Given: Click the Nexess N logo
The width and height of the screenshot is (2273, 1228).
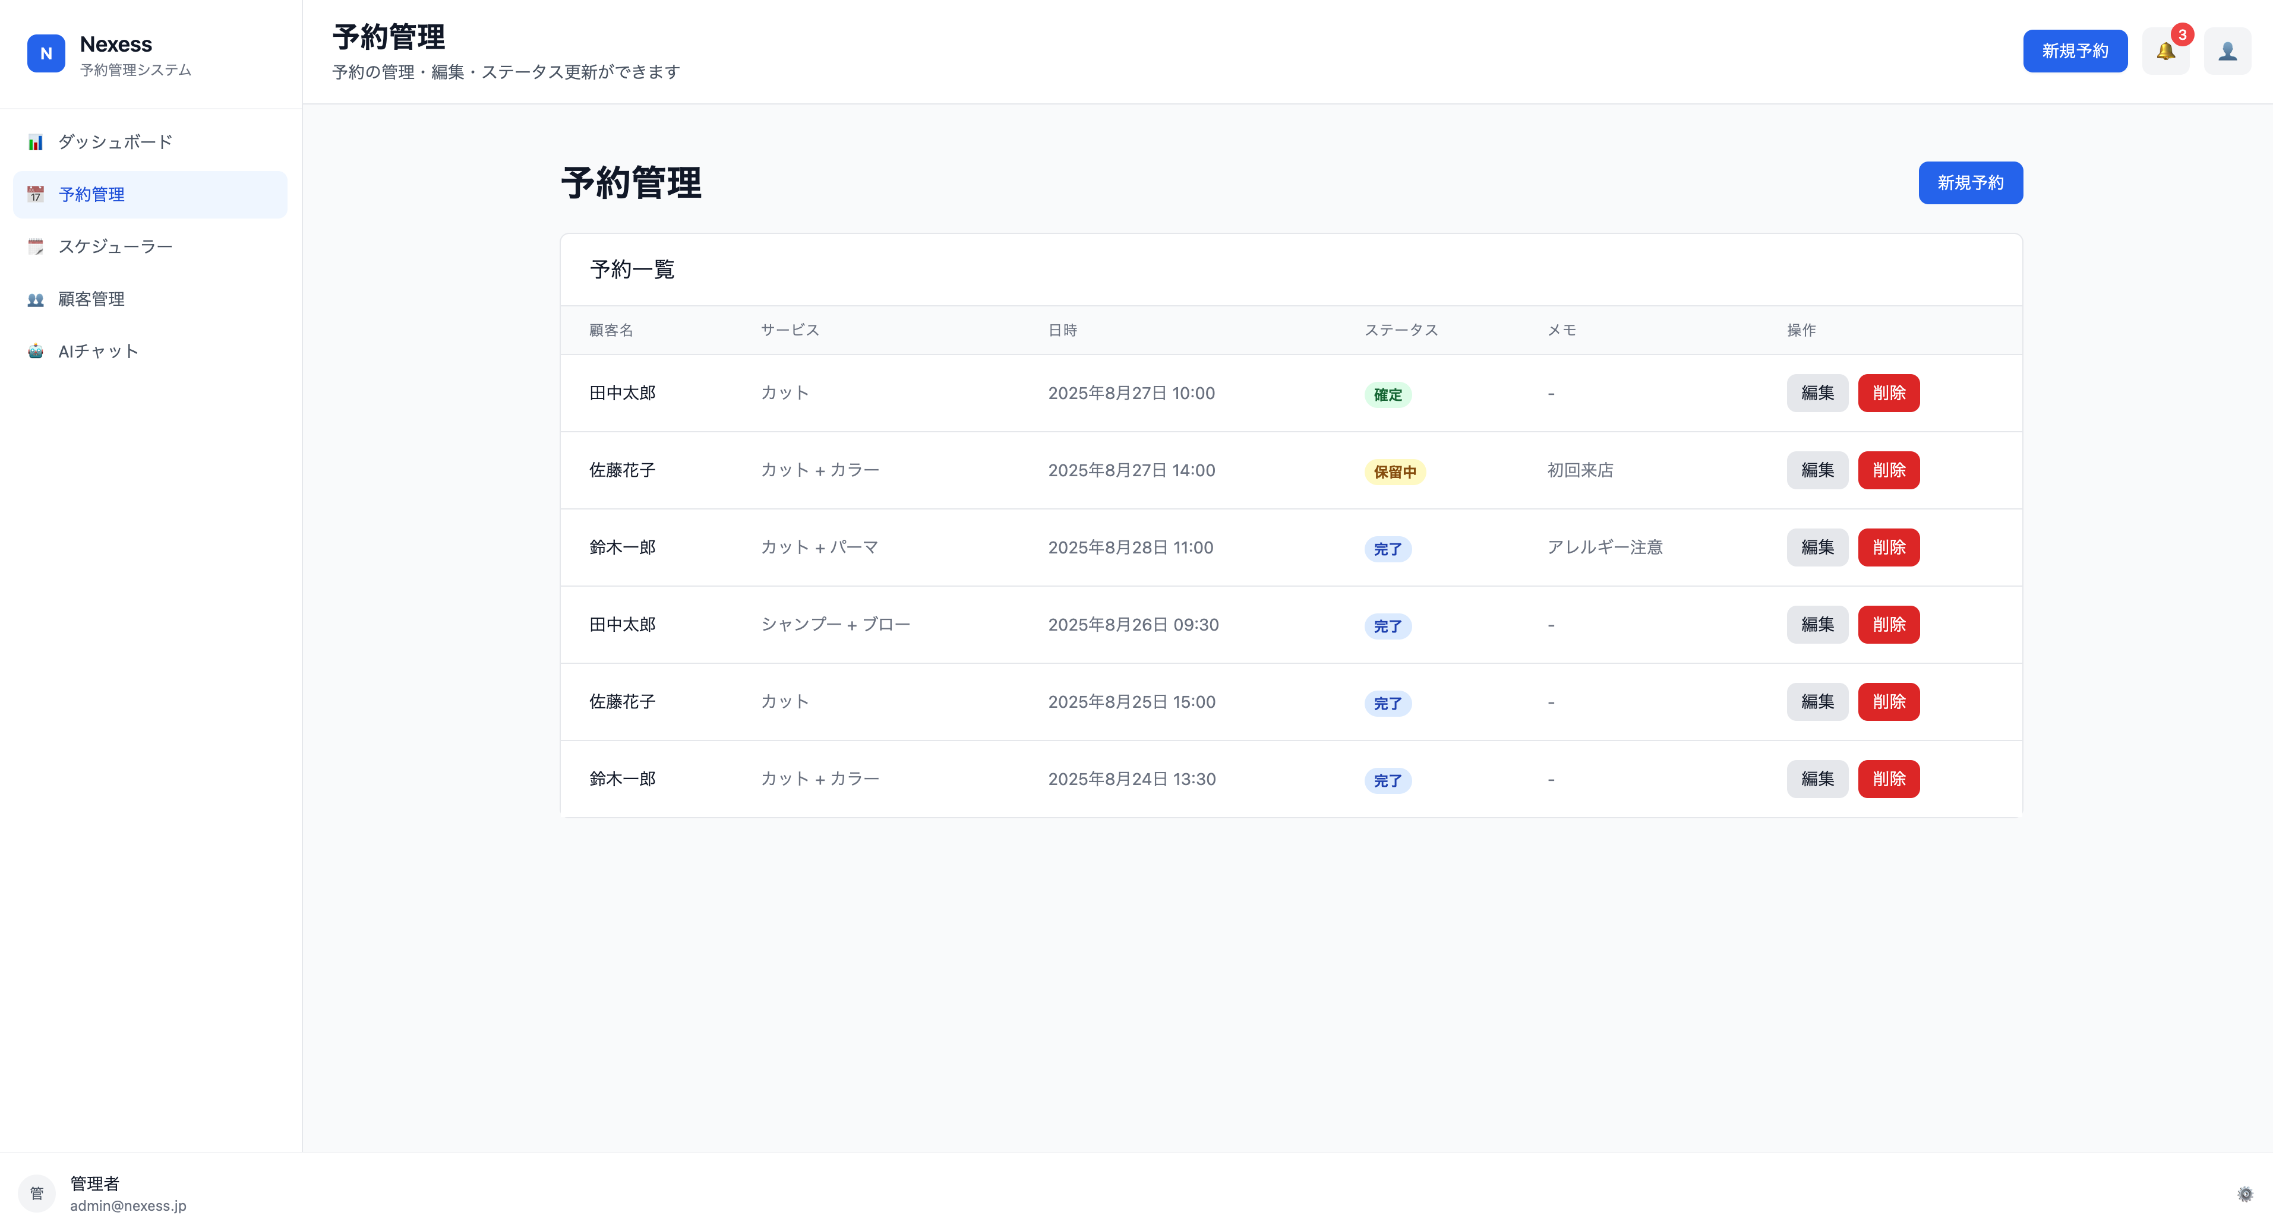Looking at the screenshot, I should tap(46, 53).
